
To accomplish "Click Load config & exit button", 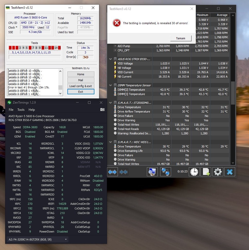I will 81,86.
